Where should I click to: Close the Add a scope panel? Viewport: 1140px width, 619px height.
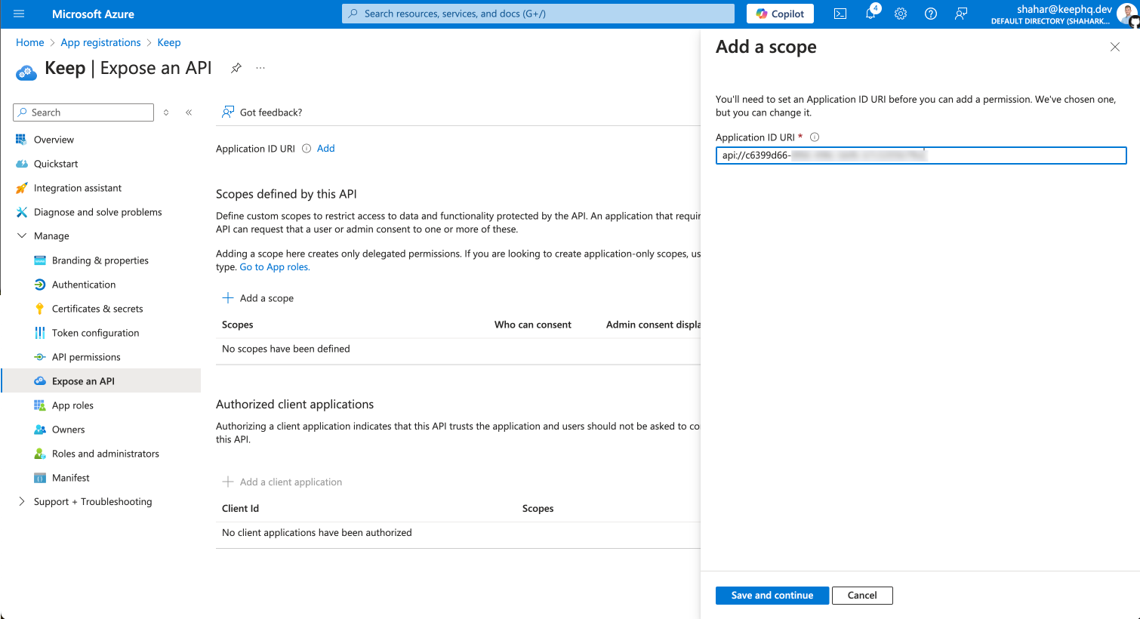[1115, 47]
